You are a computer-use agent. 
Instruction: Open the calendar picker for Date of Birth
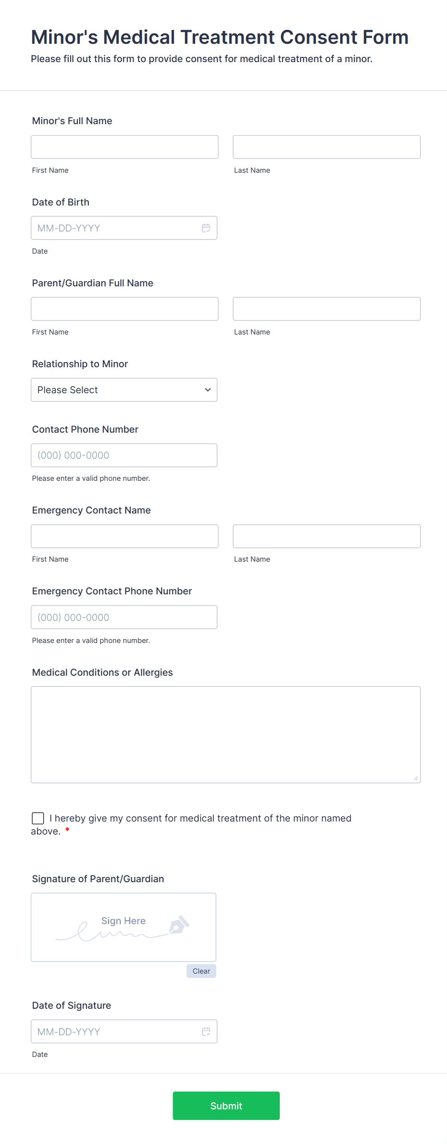(206, 228)
